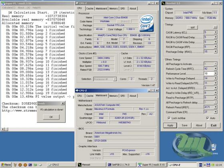Switch to Memory tab in upper CPU-Z window

coord(114,8)
